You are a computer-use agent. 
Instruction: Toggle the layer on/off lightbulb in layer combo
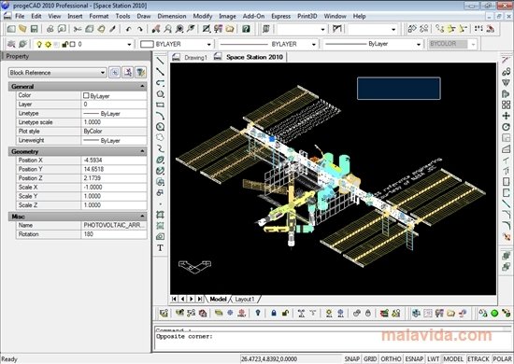[39, 44]
